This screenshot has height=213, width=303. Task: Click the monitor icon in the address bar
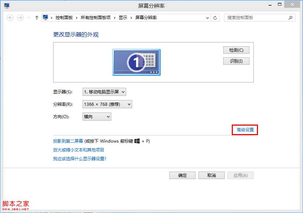[45, 18]
